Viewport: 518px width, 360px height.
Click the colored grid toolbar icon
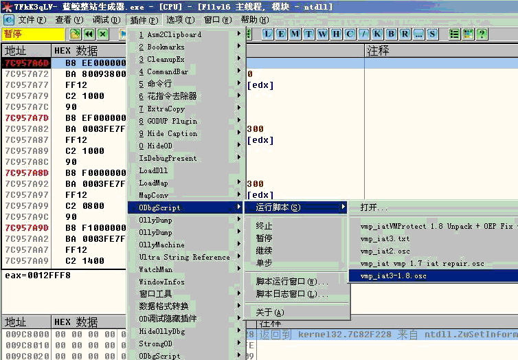[468, 34]
